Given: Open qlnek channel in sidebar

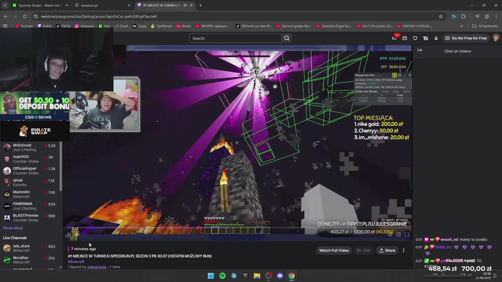Looking at the screenshot, I should pos(31,183).
